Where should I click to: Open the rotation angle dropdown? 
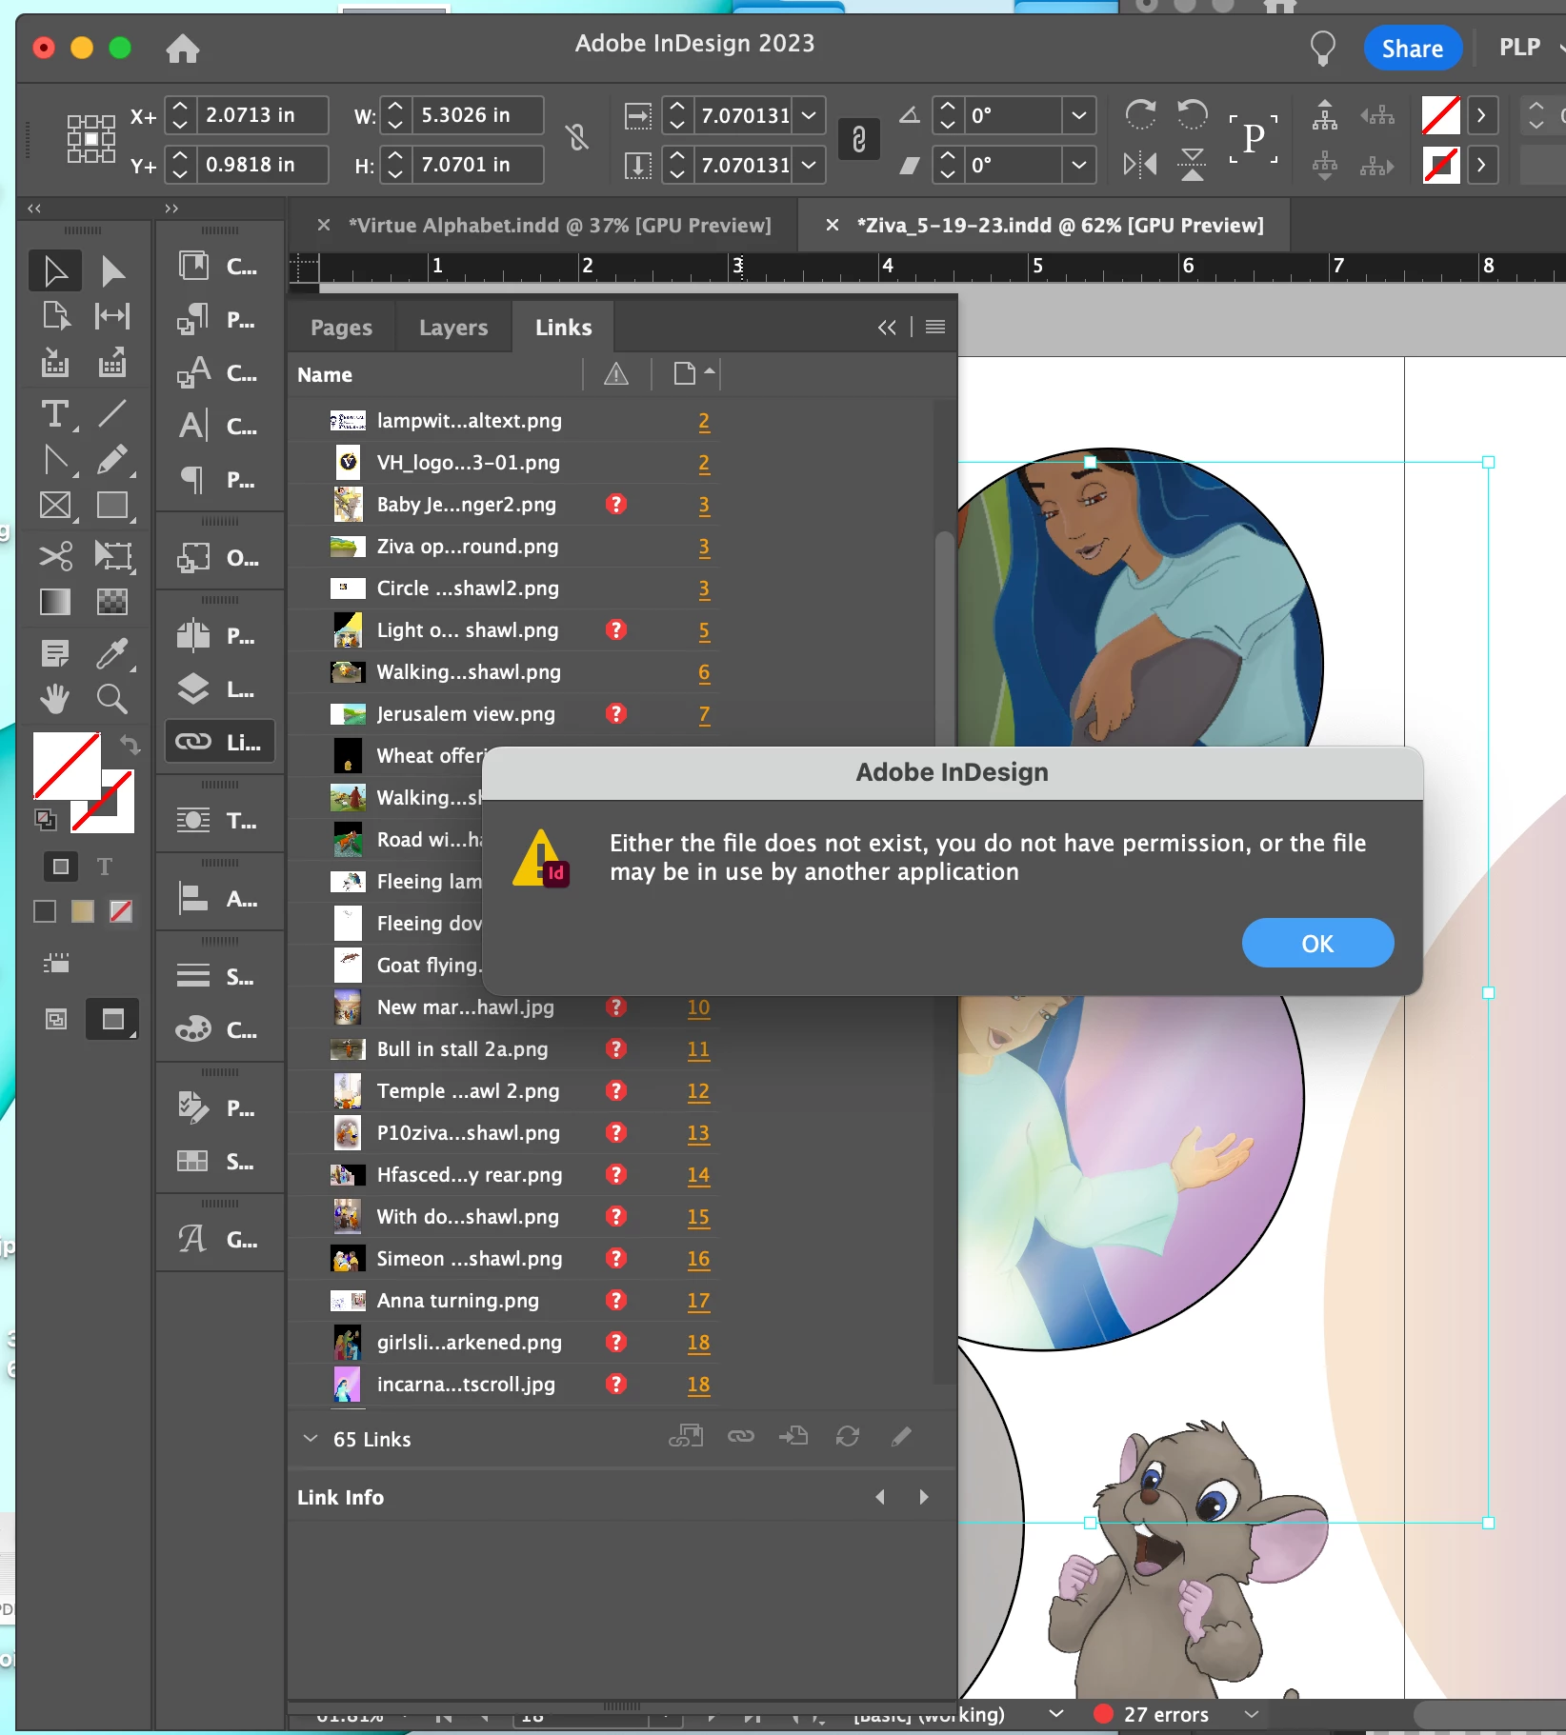point(1078,115)
